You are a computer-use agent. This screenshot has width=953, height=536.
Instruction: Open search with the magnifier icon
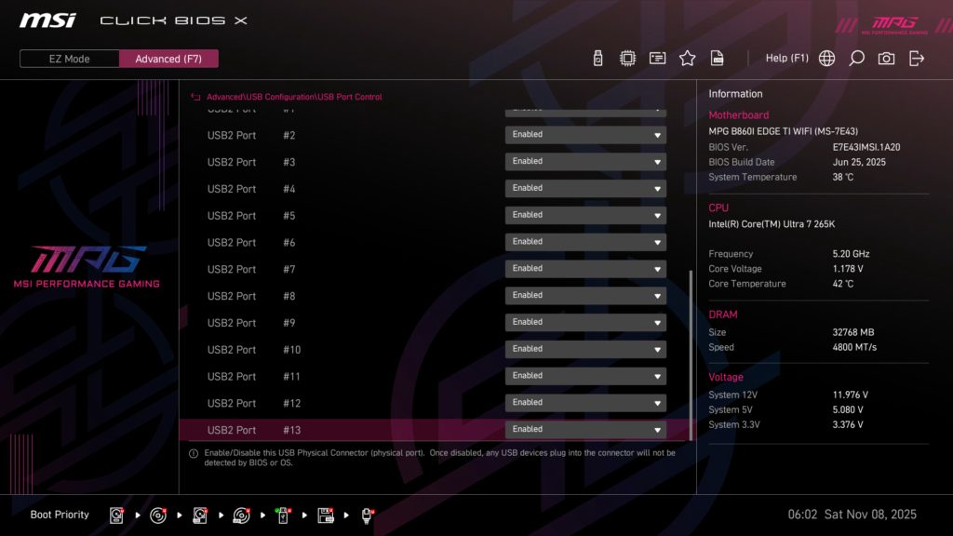856,57
